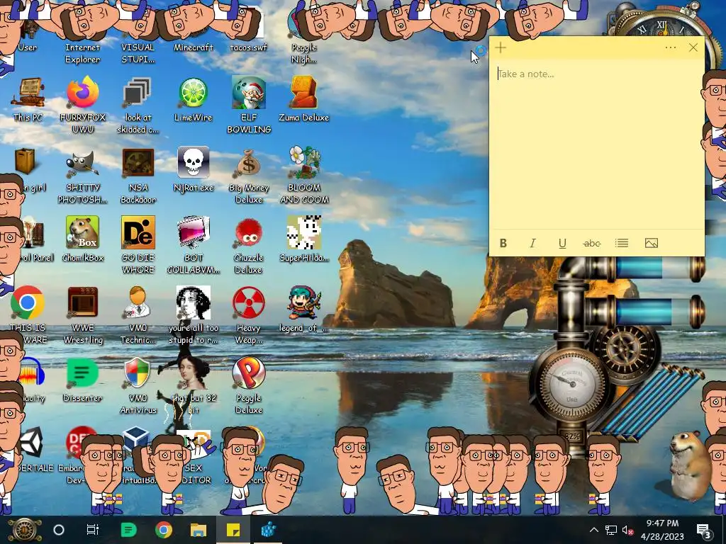Select the Minecraft desktop label
Viewport: 726px width, 544px height.
coord(193,47)
